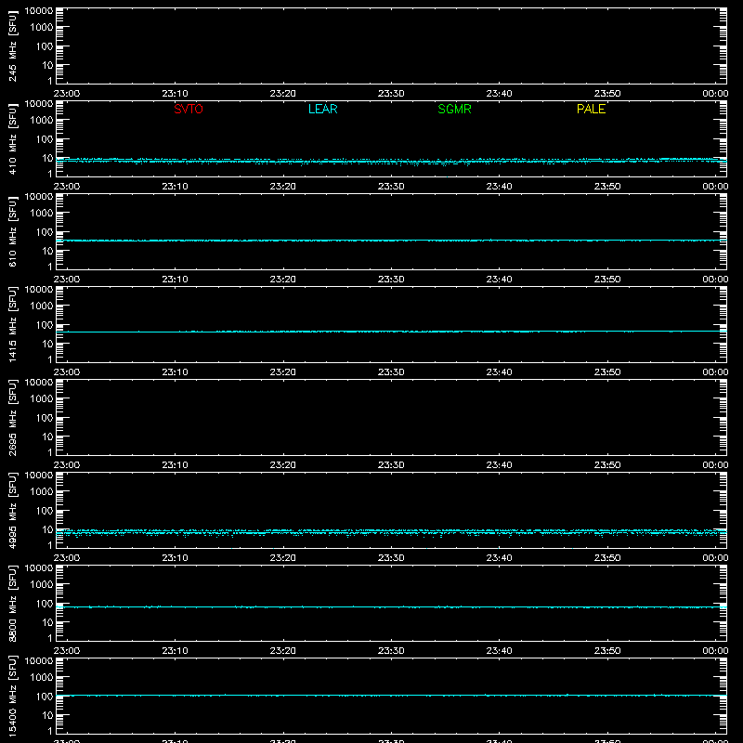Click 23:20 label under the 2695 MHz panel
The width and height of the screenshot is (743, 743).
click(x=283, y=465)
